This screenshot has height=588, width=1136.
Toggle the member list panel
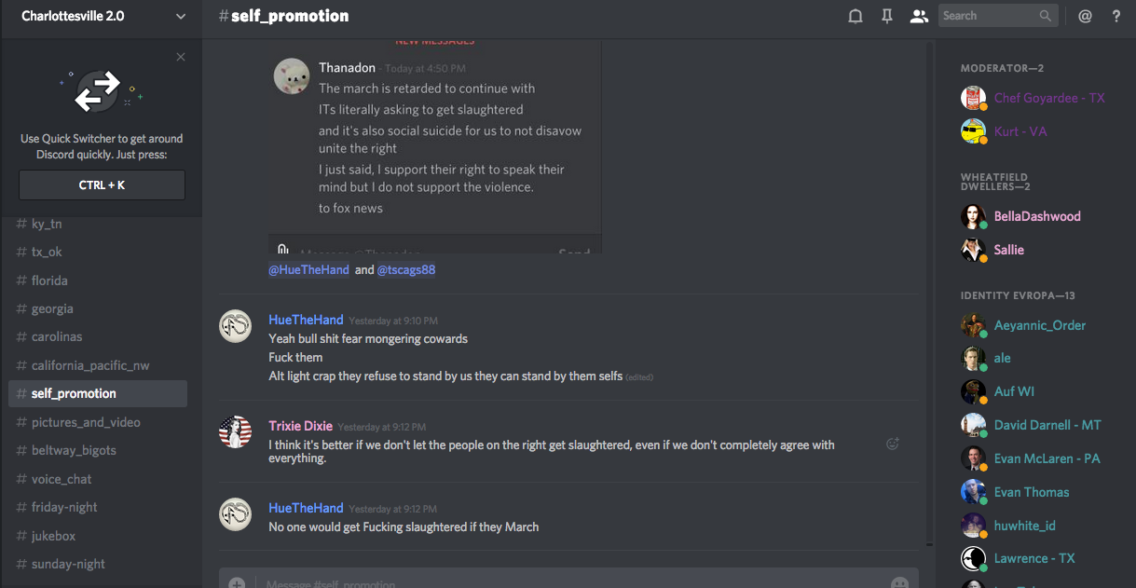(x=919, y=16)
